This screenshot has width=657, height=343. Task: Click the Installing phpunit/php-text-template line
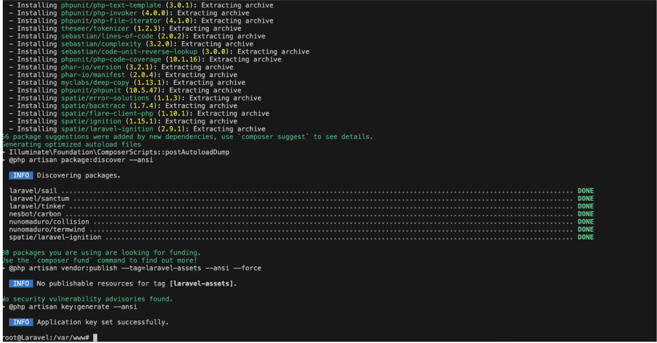pos(141,5)
